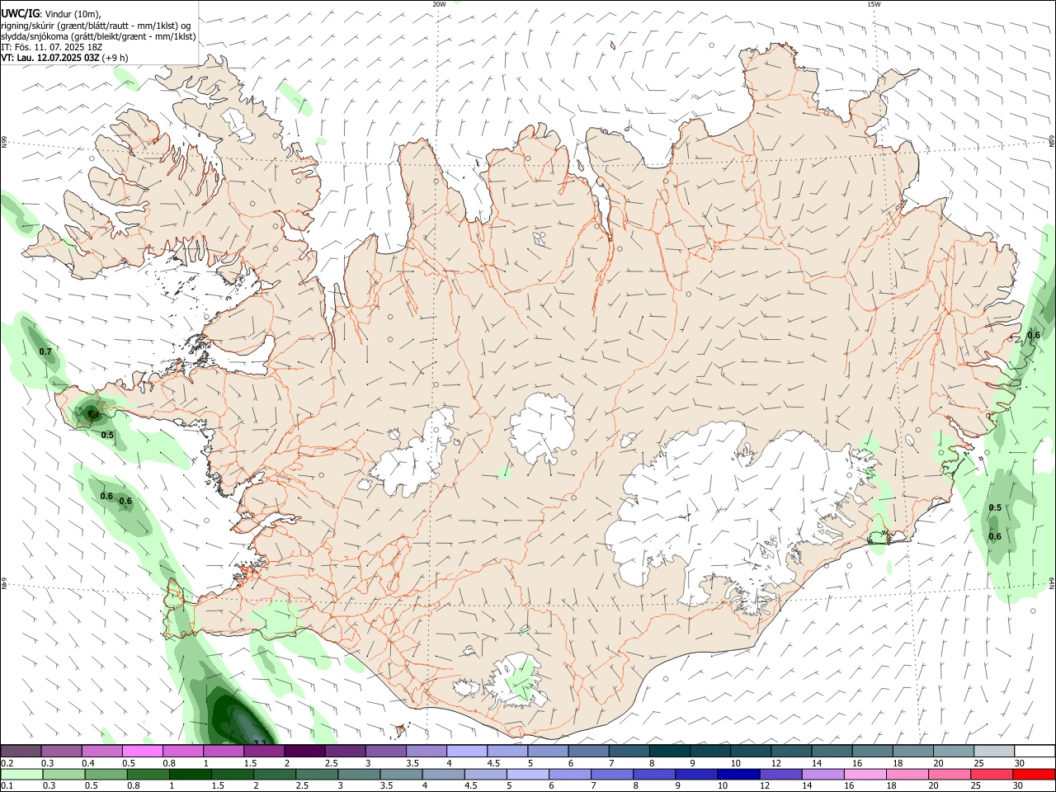Viewport: 1056px width, 792px height.
Task: Click the white 30 swatch in snow scale
Action: [x=1035, y=752]
